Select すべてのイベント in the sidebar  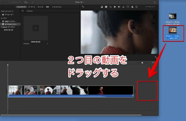10,24
